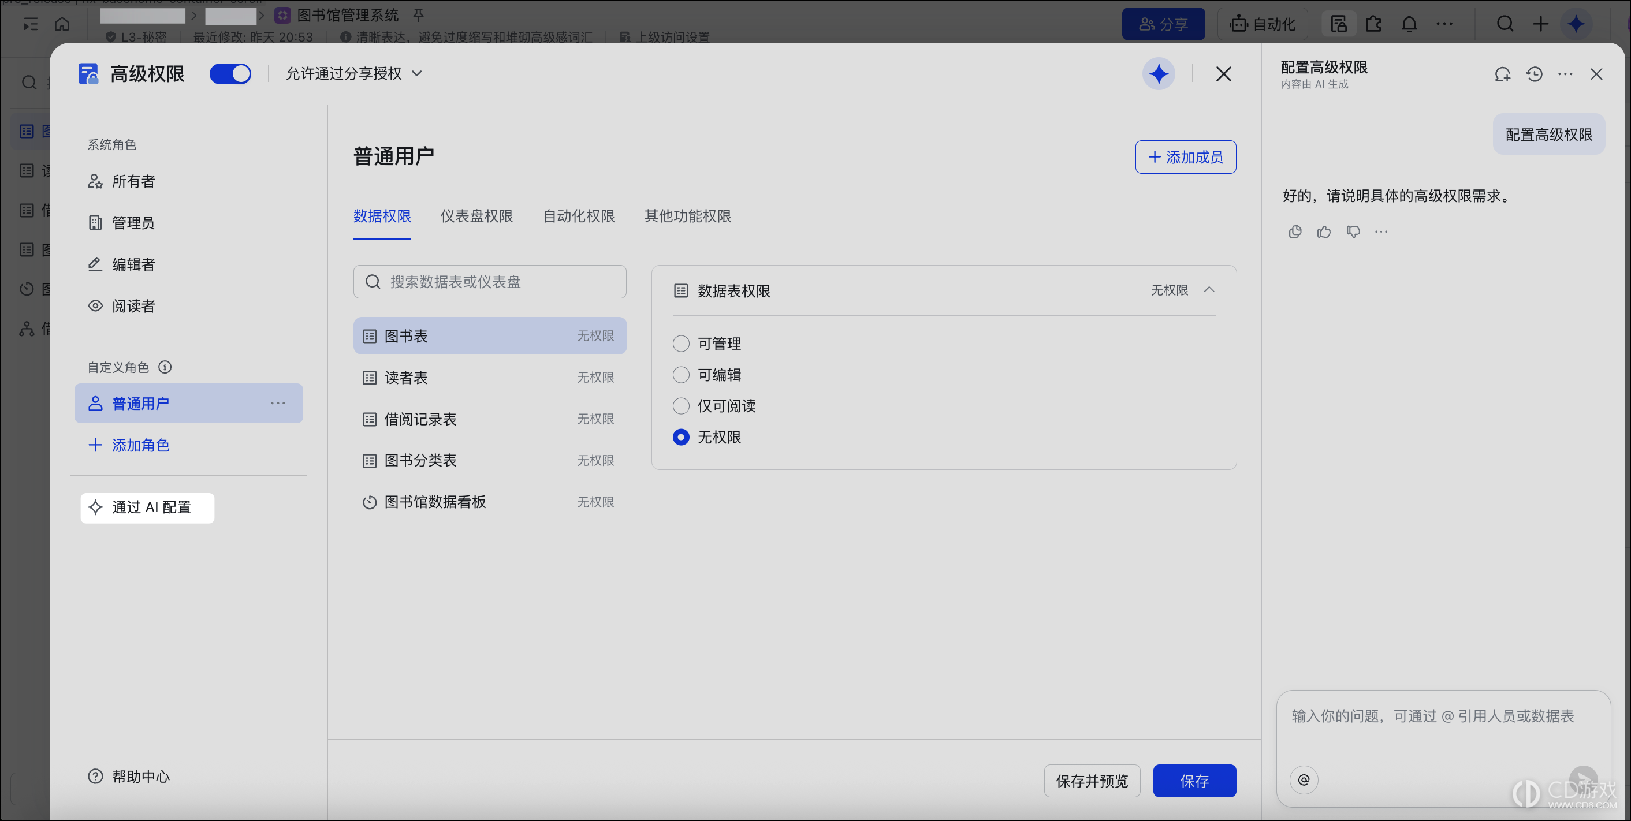Click the 自动化 button in top toolbar
The height and width of the screenshot is (821, 1631).
click(1263, 24)
